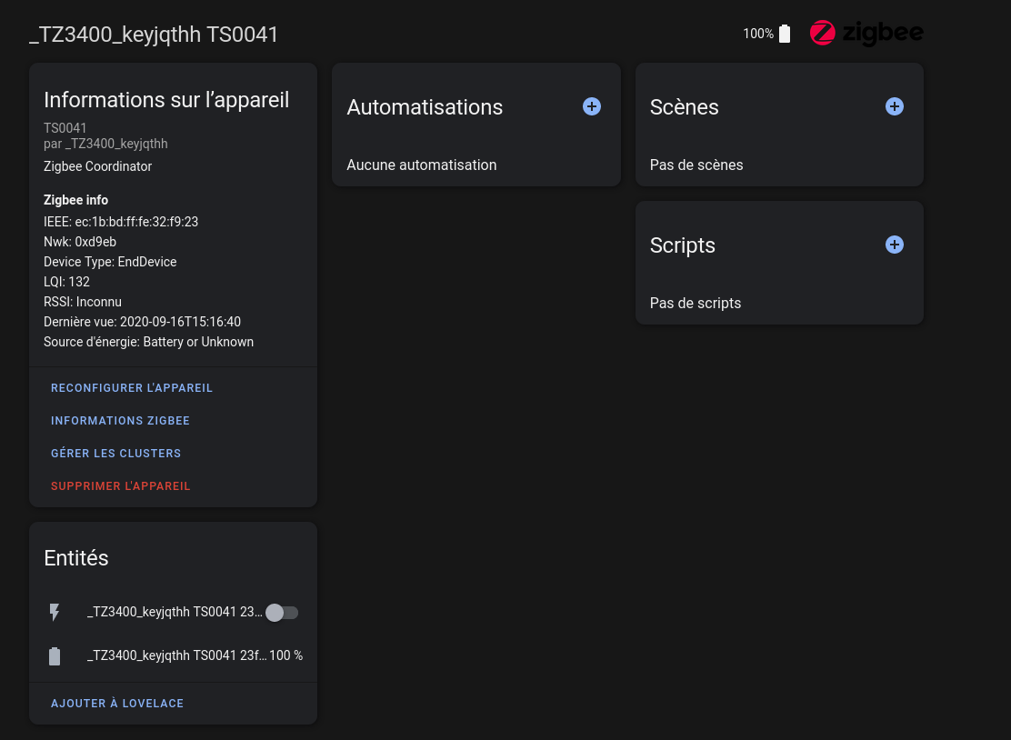This screenshot has height=740, width=1011.
Task: Select the Entités section header
Action: 76,557
